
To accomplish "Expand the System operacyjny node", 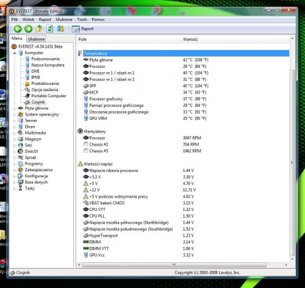I will [x=15, y=115].
